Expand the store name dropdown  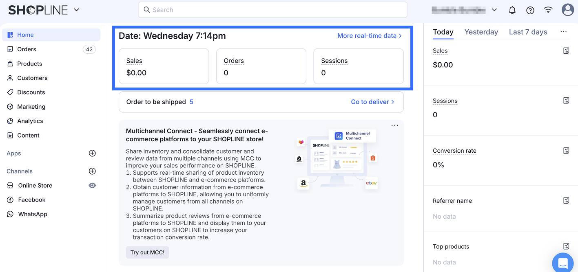point(494,10)
